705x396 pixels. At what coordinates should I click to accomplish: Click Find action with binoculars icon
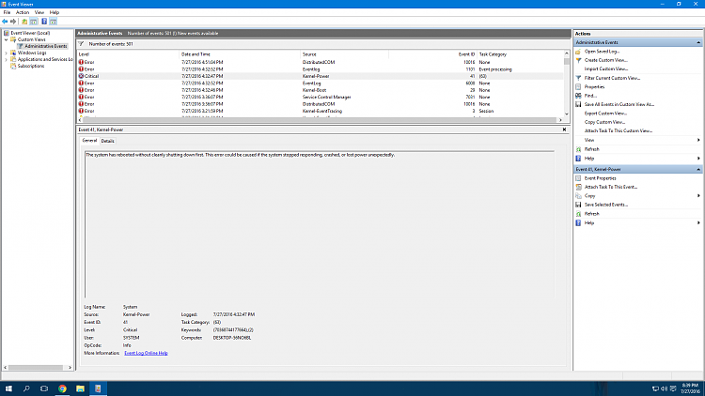[590, 96]
